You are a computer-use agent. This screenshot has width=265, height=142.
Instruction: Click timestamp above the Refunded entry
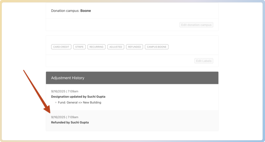(65, 117)
